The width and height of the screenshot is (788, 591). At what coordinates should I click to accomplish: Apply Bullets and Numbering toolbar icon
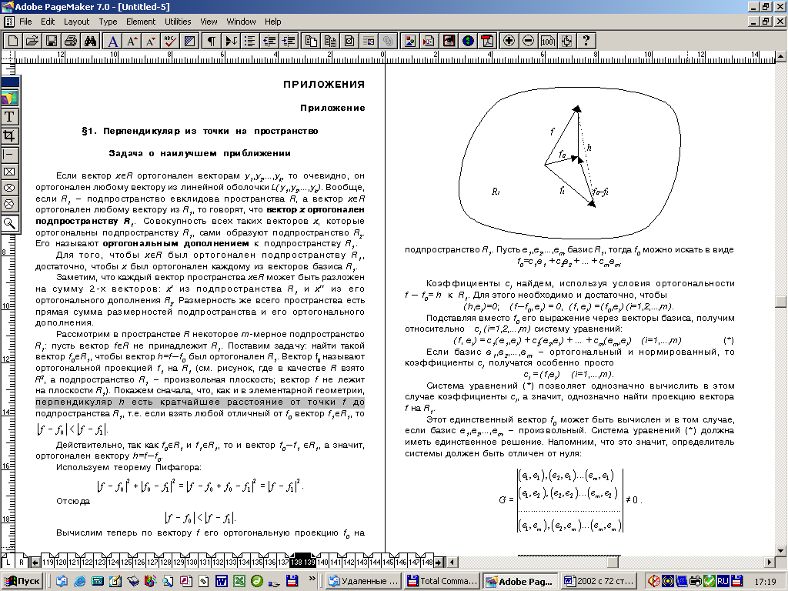[x=250, y=41]
